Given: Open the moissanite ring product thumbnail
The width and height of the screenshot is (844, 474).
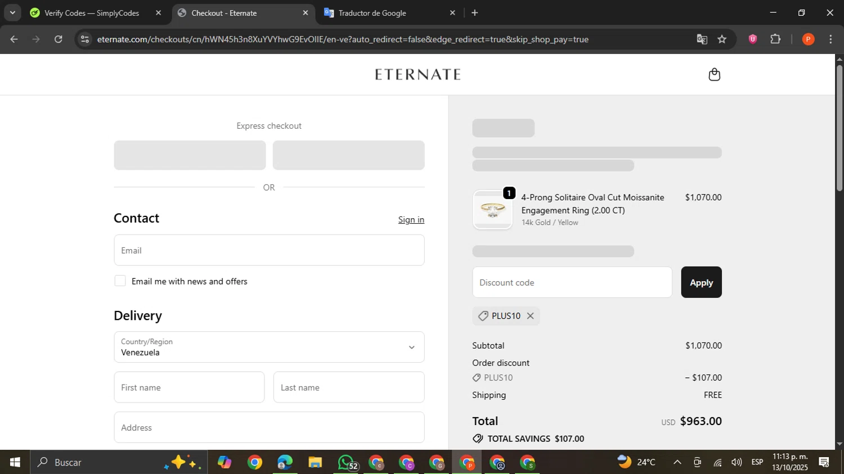Looking at the screenshot, I should 492,210.
